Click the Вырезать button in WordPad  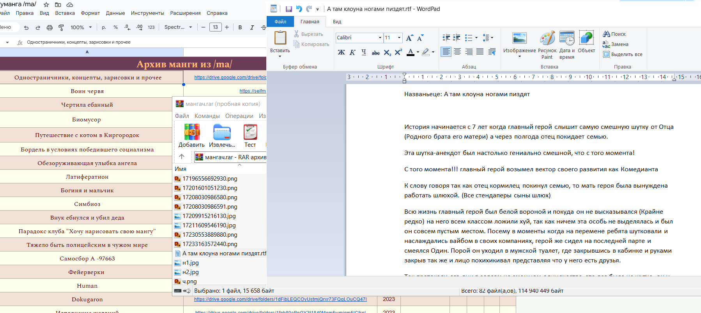308,34
